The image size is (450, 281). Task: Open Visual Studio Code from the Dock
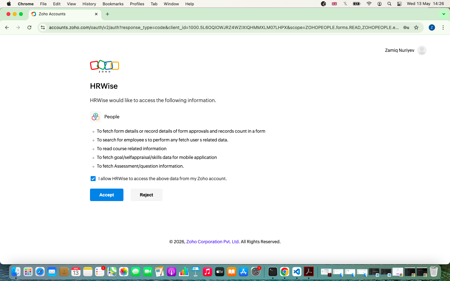pos(297,272)
